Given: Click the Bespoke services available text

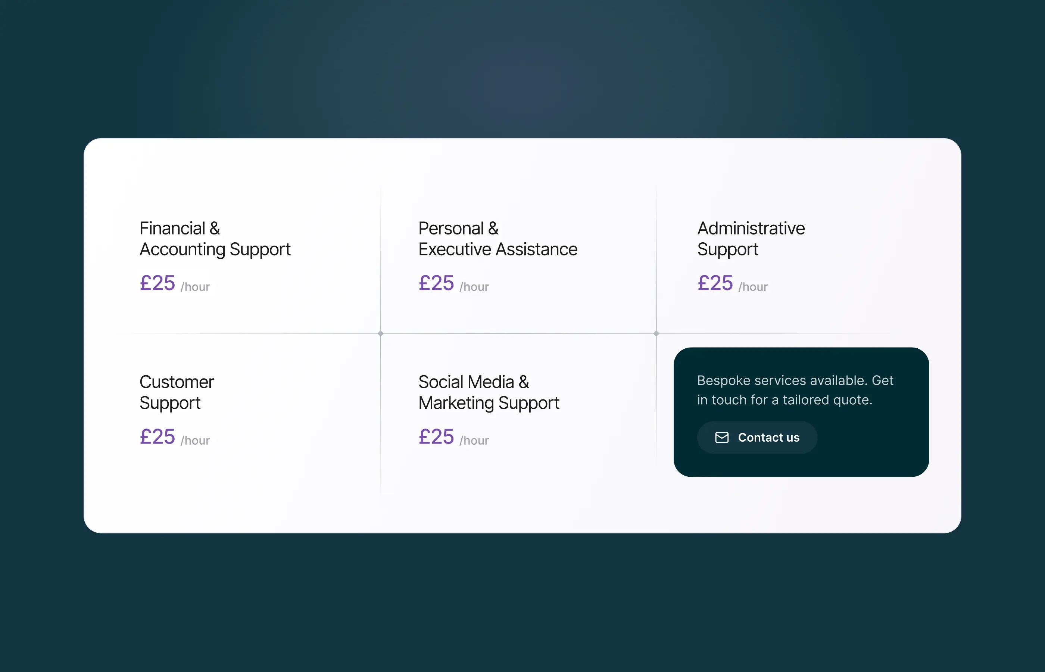Looking at the screenshot, I should (795, 390).
